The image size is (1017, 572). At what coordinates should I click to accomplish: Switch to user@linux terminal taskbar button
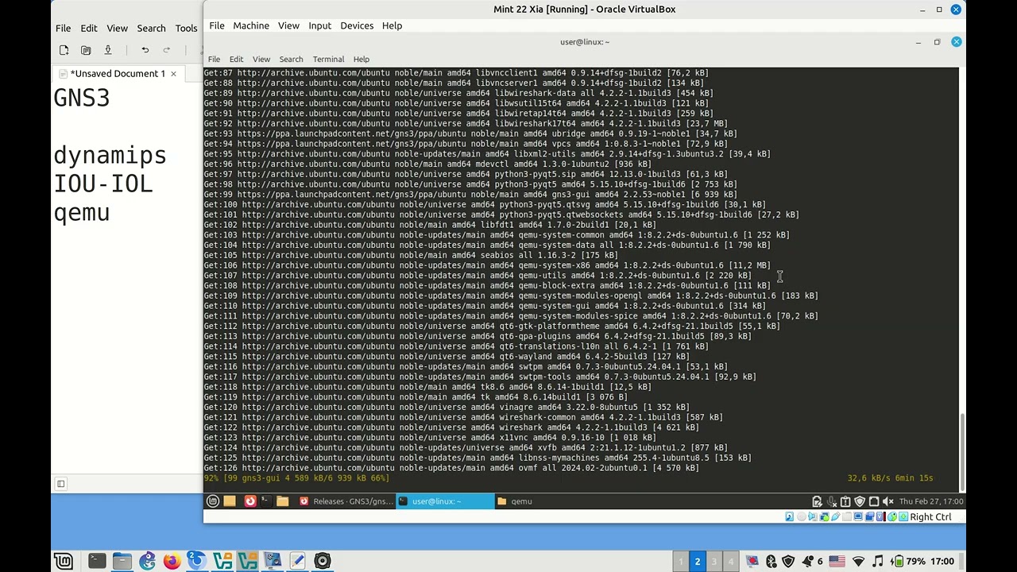(445, 501)
